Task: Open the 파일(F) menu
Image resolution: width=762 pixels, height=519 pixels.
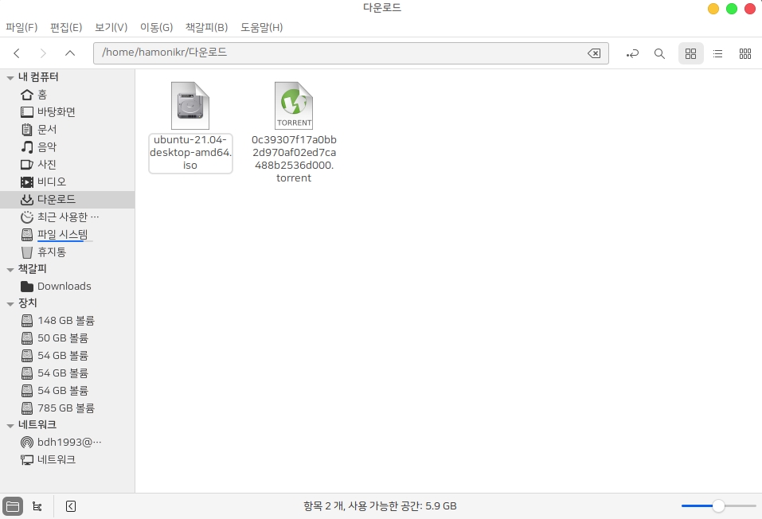Action: click(21, 27)
